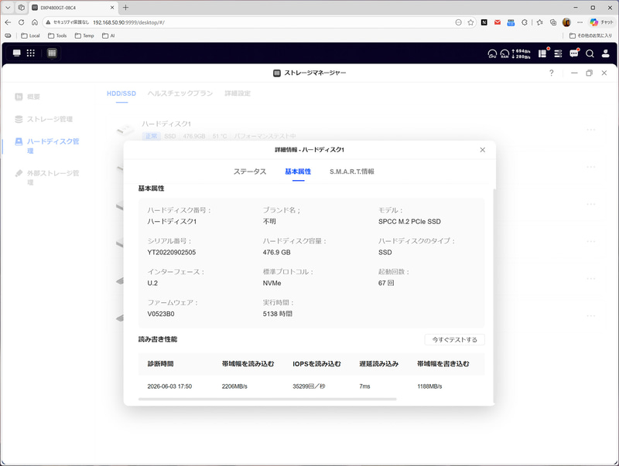Select the 基本属性 tab
Screen dimensions: 619x466
[x=298, y=172]
